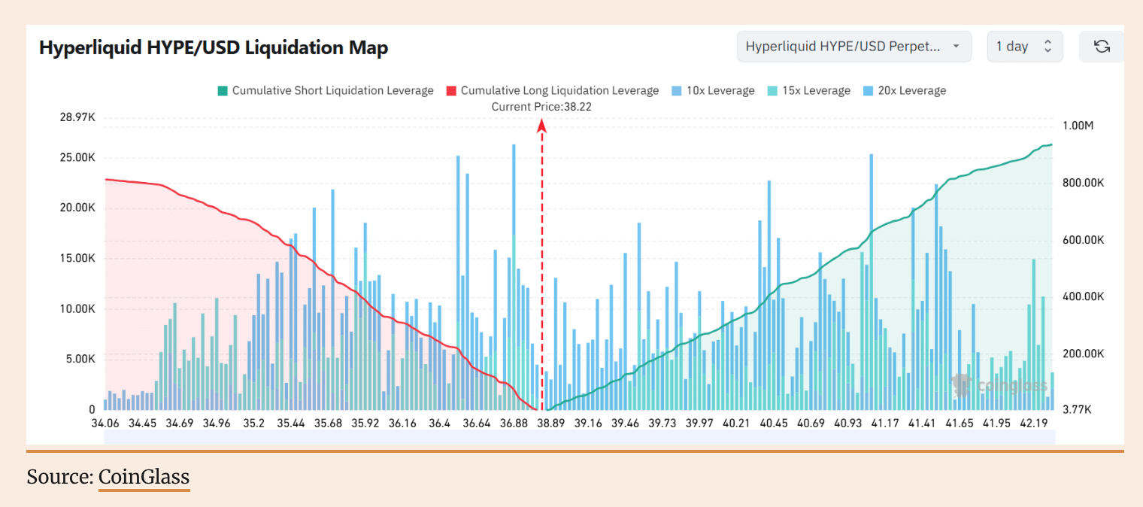Click the zoom range slider below x-axis
Image resolution: width=1143 pixels, height=507 pixels.
coord(579,436)
